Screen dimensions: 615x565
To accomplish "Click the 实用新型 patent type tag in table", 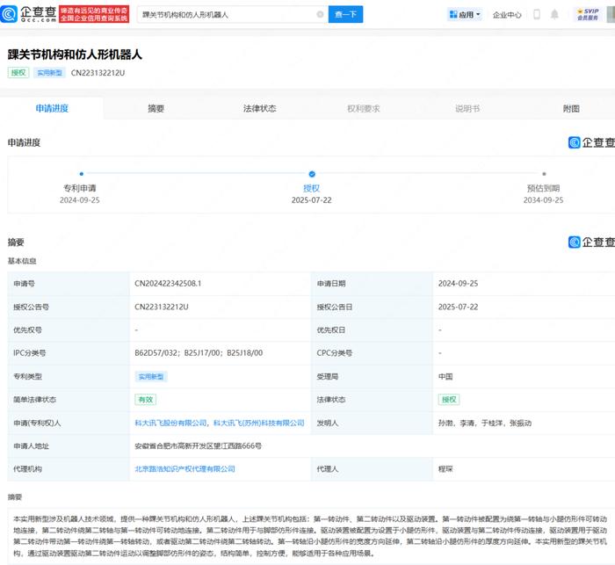I will [x=151, y=377].
